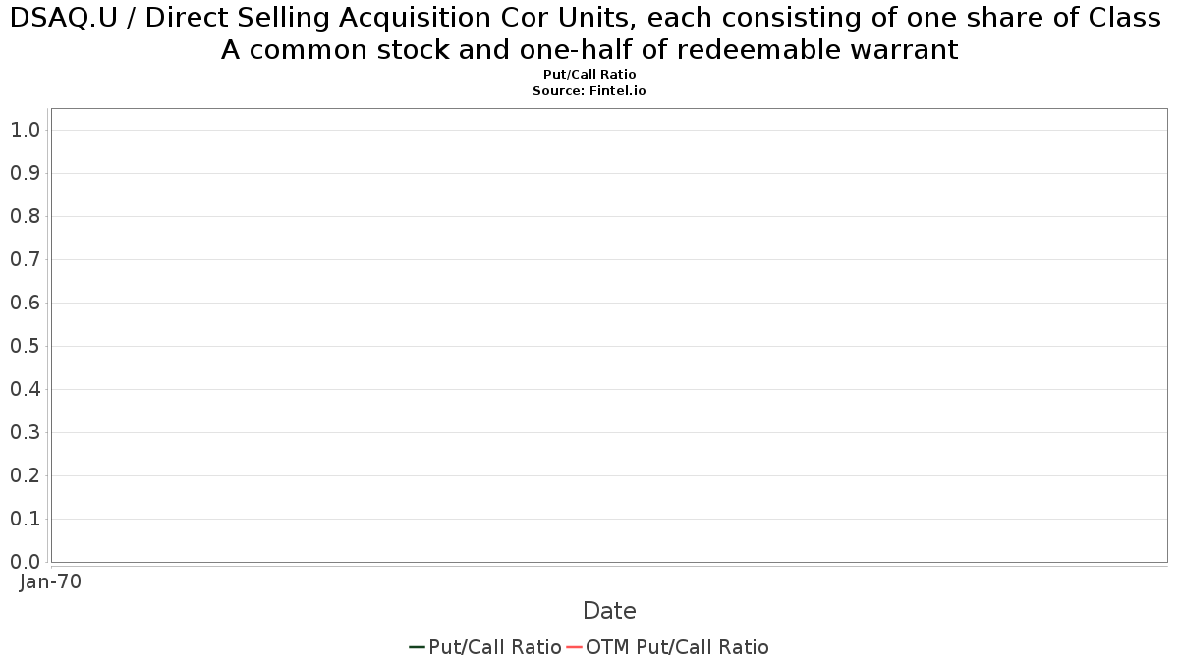Click the 0.6 y-axis label
1179x663 pixels.
(x=25, y=303)
